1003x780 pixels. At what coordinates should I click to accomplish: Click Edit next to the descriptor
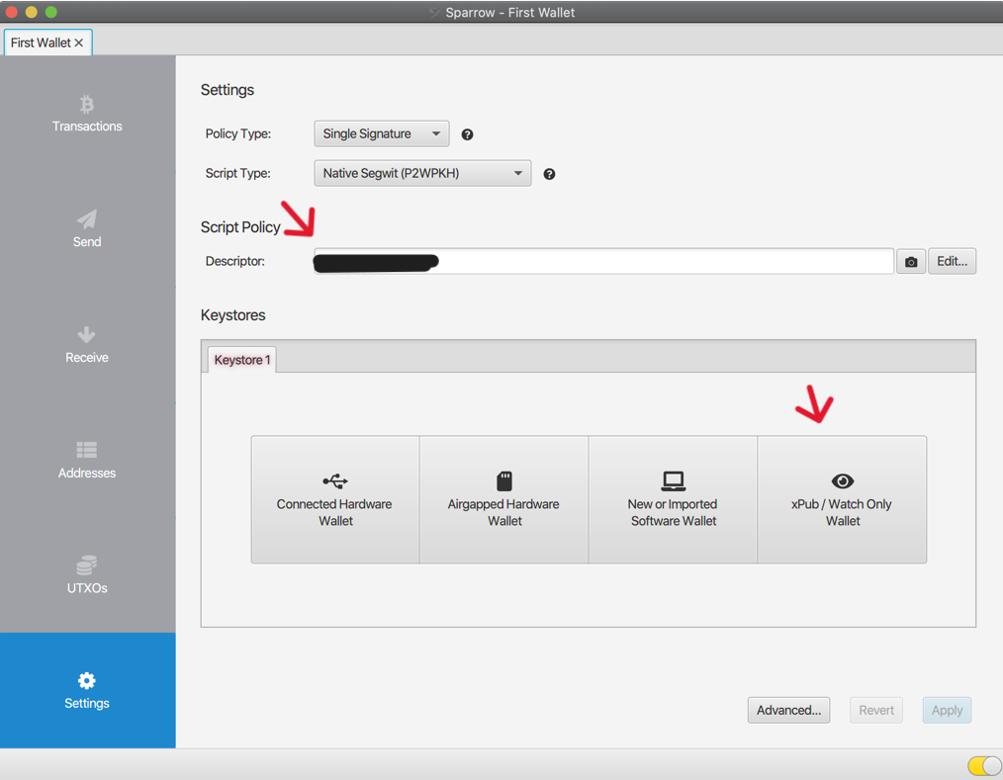[952, 260]
